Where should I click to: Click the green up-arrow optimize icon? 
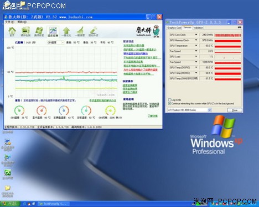click(66, 31)
